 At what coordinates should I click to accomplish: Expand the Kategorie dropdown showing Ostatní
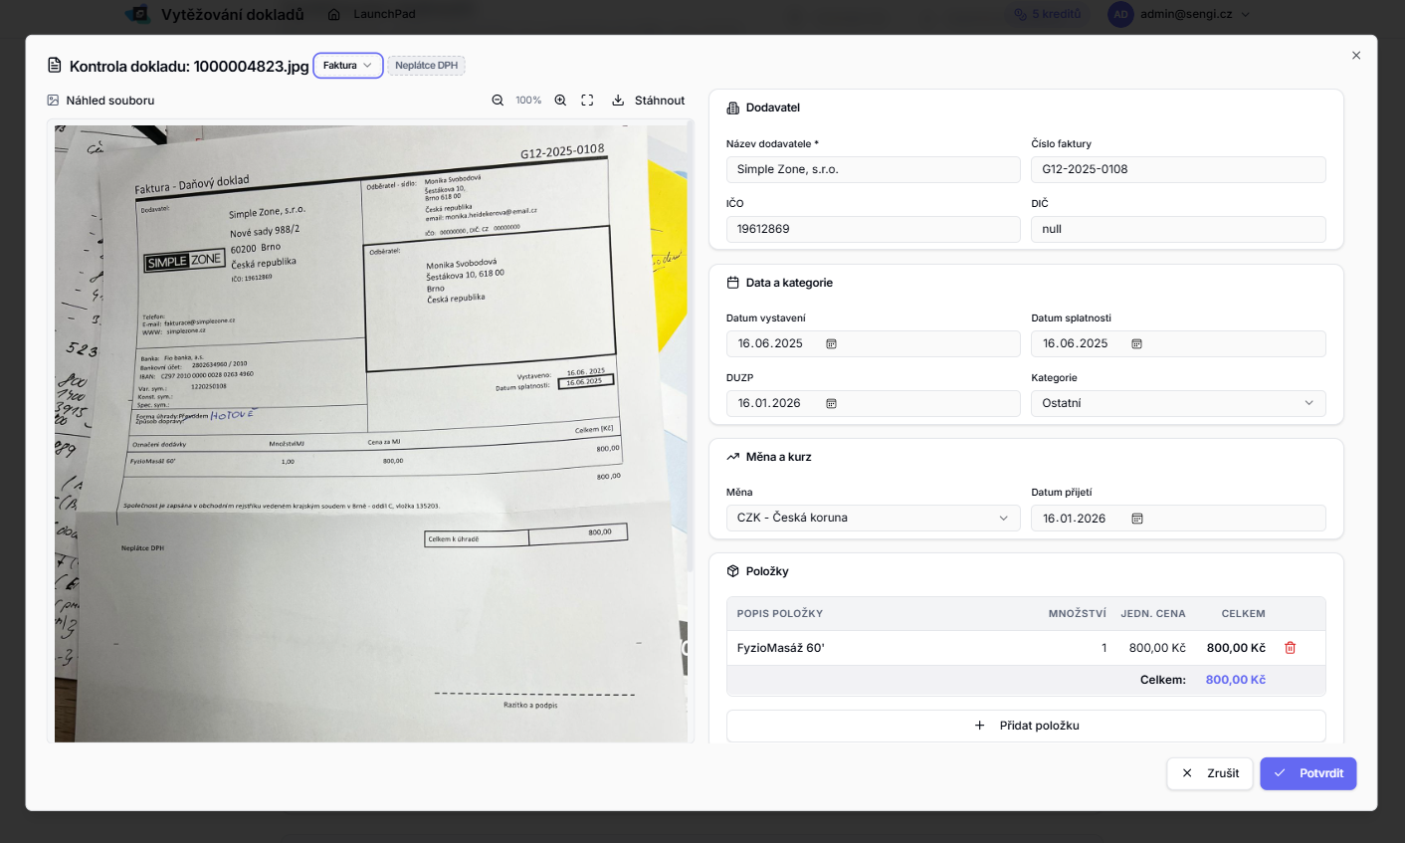point(1177,403)
